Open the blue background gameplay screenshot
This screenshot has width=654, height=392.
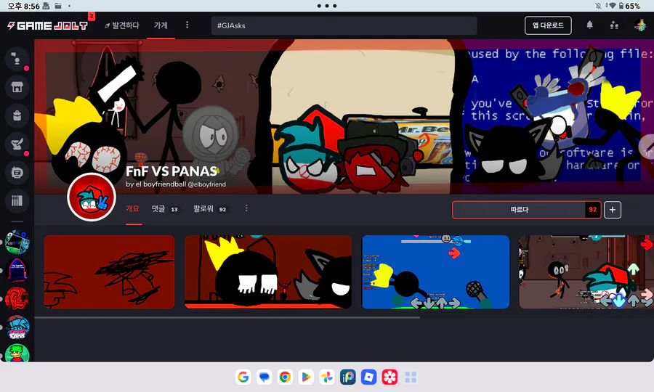pos(435,272)
